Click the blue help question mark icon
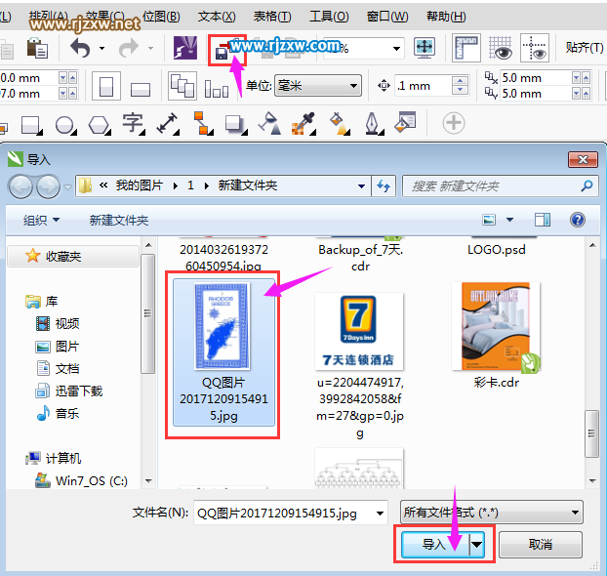Screen dimensions: 607x576 pyautogui.click(x=577, y=220)
